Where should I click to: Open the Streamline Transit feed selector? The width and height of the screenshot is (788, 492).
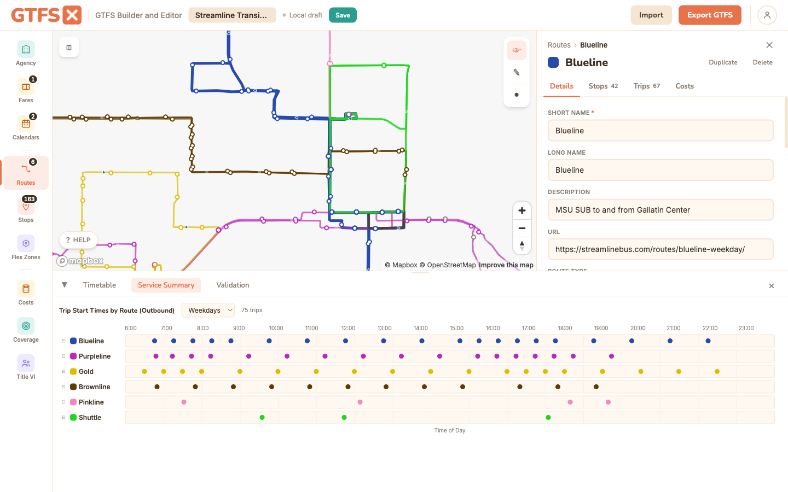click(x=232, y=15)
